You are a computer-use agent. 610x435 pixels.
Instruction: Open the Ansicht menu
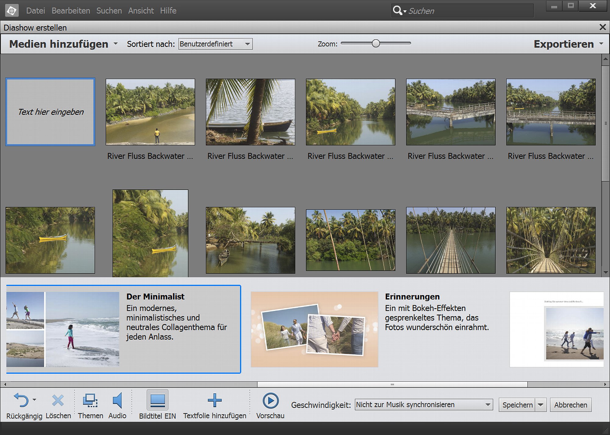(x=141, y=11)
